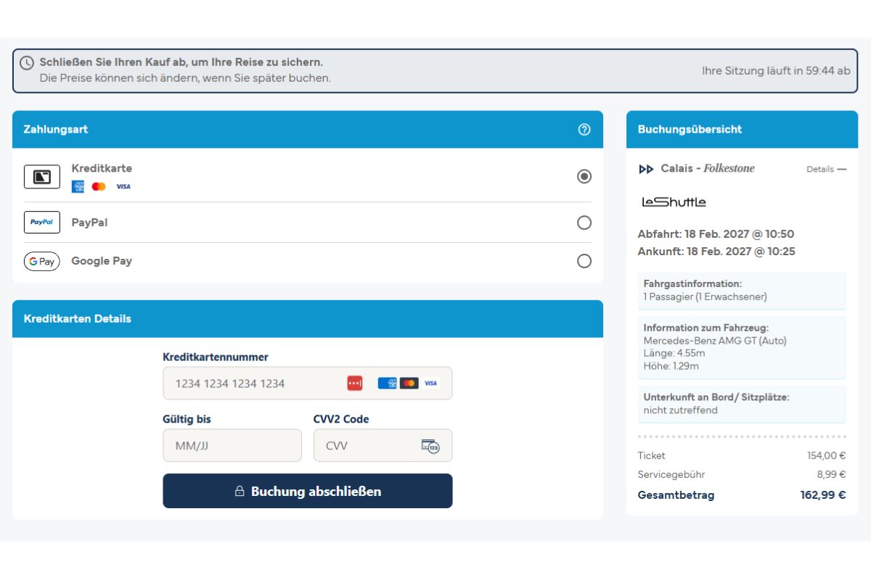This screenshot has height=580, width=871.
Task: Select the Kreditkarte radio button
Action: click(x=584, y=176)
